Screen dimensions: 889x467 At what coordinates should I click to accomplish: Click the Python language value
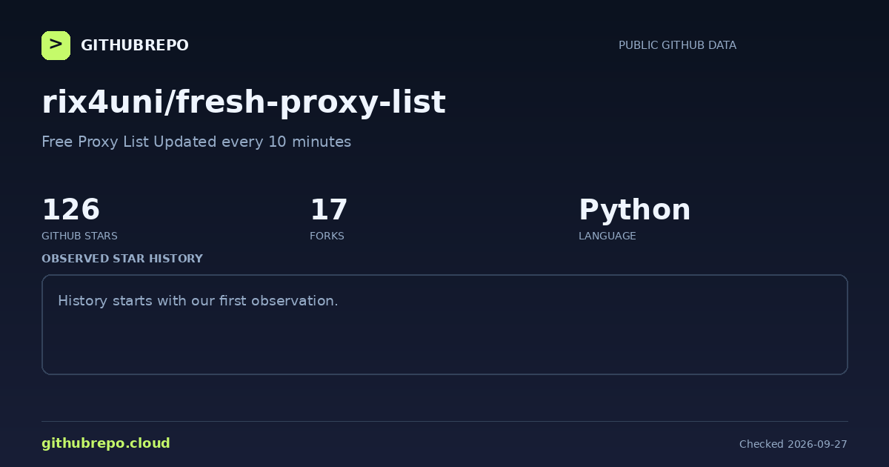pos(635,210)
